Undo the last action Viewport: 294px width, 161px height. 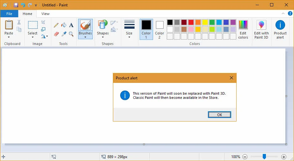[23, 5]
